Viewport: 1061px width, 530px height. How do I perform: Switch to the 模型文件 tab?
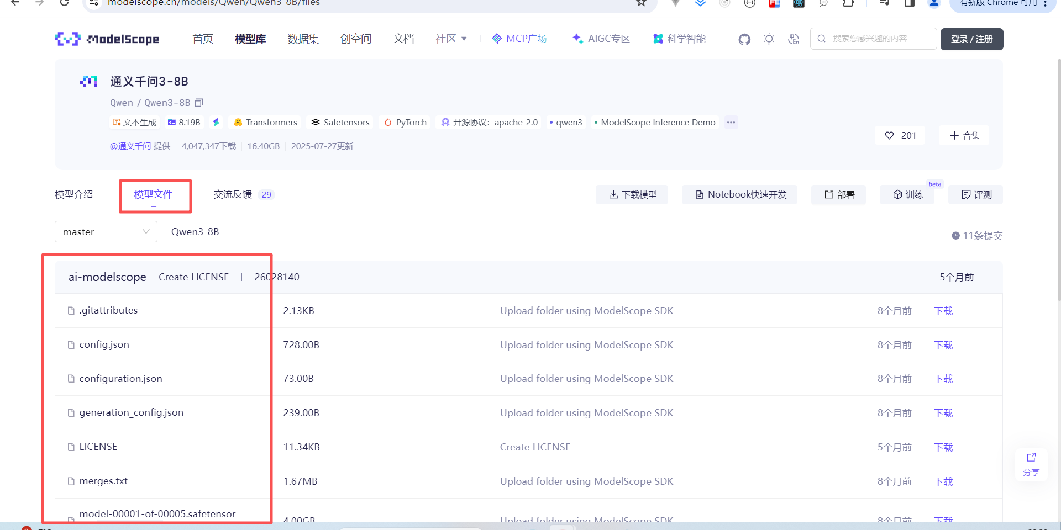154,194
